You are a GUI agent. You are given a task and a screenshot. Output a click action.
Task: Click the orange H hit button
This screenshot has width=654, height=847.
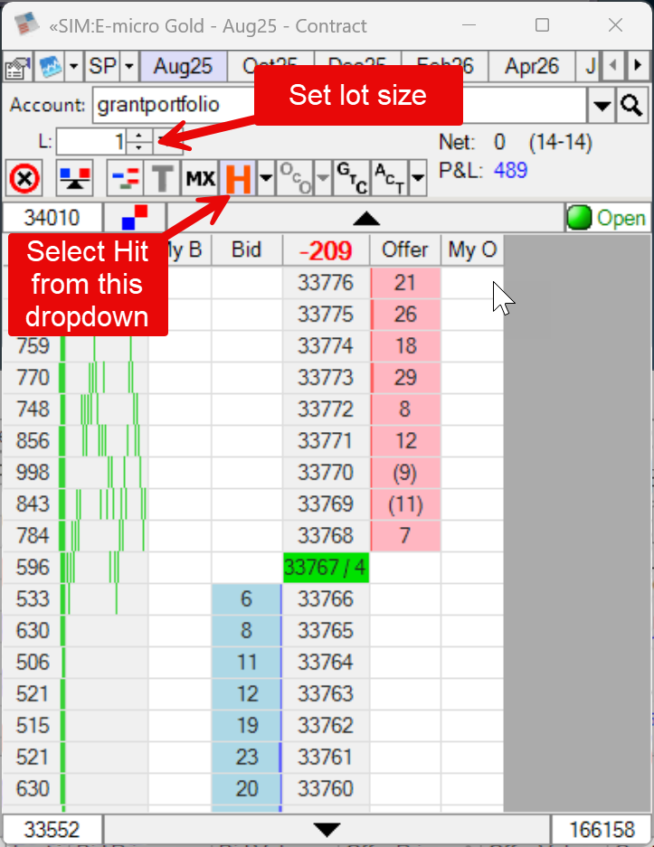click(x=238, y=179)
